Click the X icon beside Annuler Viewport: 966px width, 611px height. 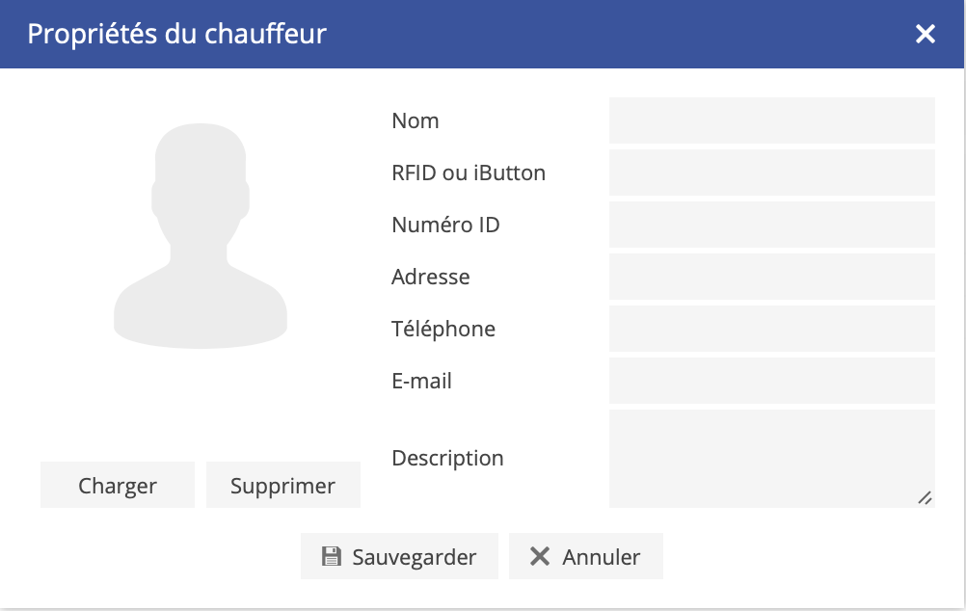[x=540, y=556]
